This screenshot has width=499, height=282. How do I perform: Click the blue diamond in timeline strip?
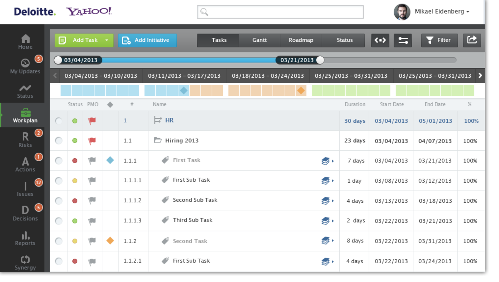(x=184, y=91)
